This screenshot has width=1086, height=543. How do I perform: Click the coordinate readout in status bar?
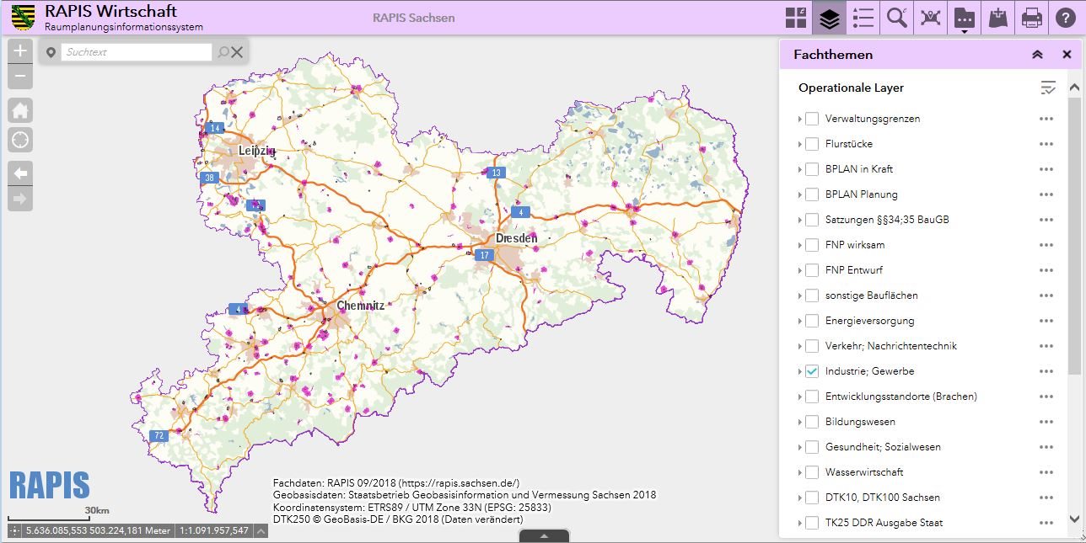(98, 531)
